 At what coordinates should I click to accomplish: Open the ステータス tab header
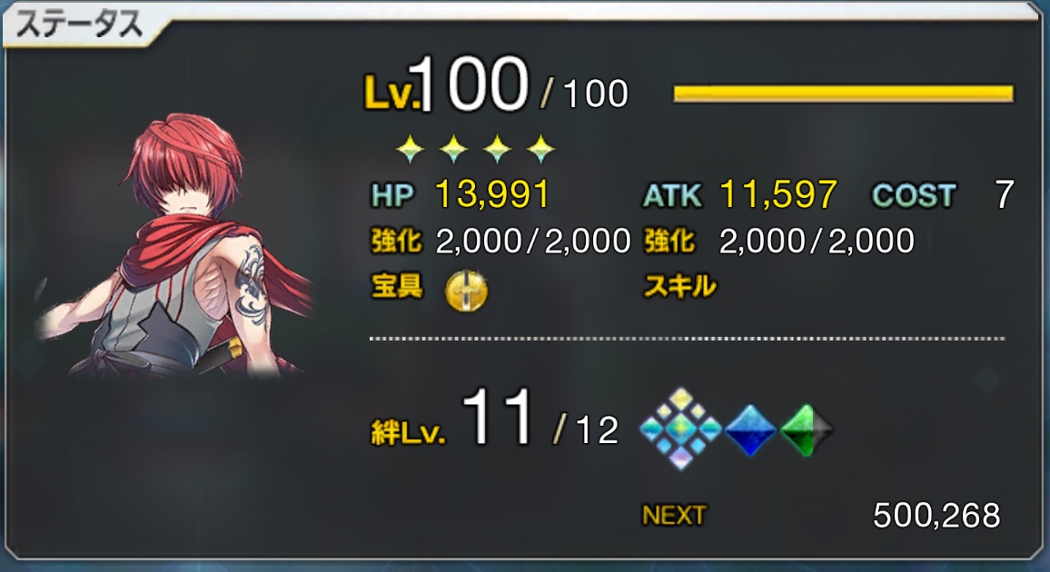pos(80,25)
